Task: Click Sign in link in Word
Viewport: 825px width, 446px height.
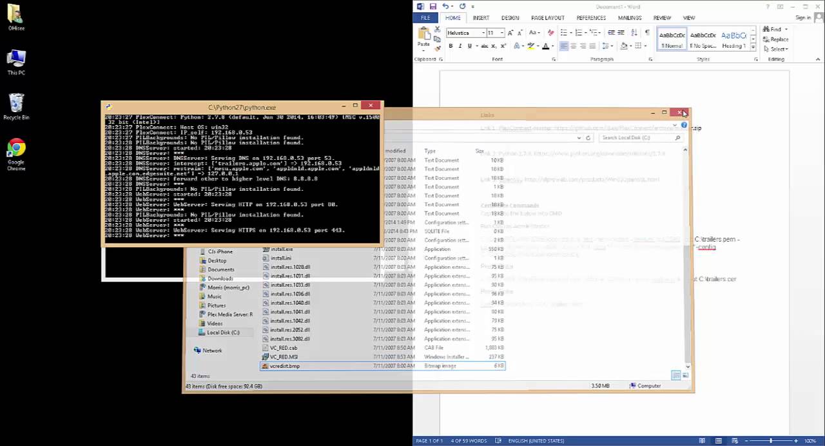Action: coord(803,18)
